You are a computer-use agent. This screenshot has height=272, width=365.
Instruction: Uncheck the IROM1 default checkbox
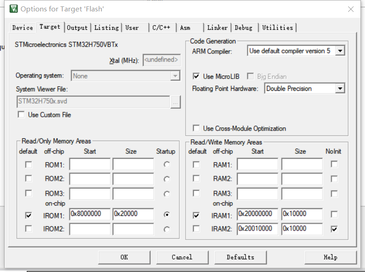click(x=29, y=215)
